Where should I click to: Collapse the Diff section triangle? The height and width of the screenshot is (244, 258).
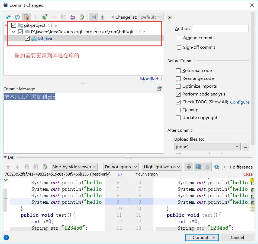5,157
